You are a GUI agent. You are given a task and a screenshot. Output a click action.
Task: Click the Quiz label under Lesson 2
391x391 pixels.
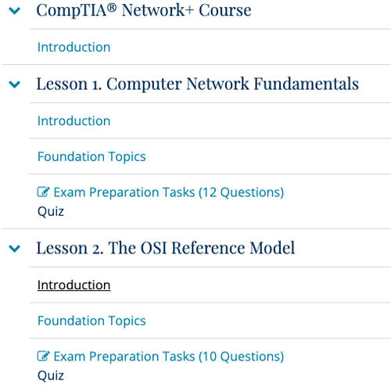coord(51,376)
